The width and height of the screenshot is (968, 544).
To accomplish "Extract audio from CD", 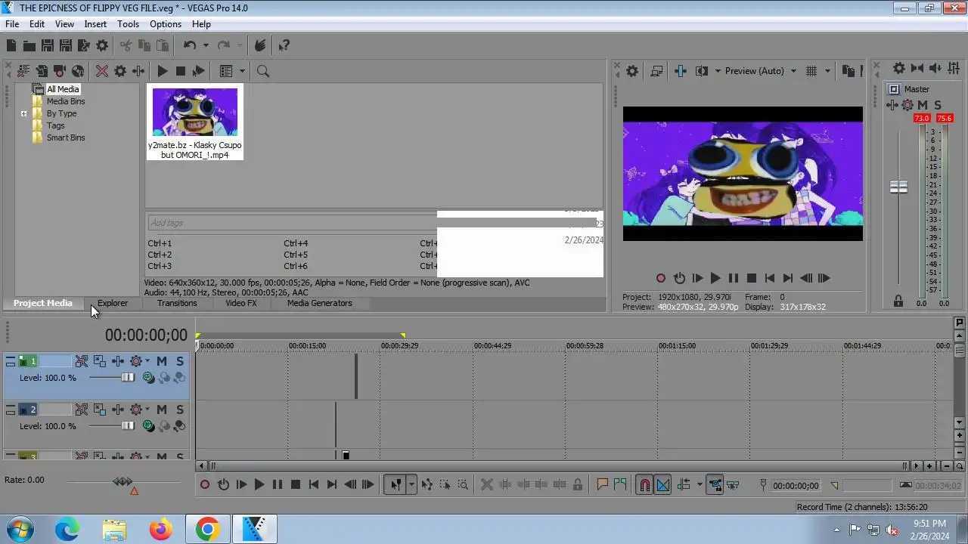I will 78,71.
